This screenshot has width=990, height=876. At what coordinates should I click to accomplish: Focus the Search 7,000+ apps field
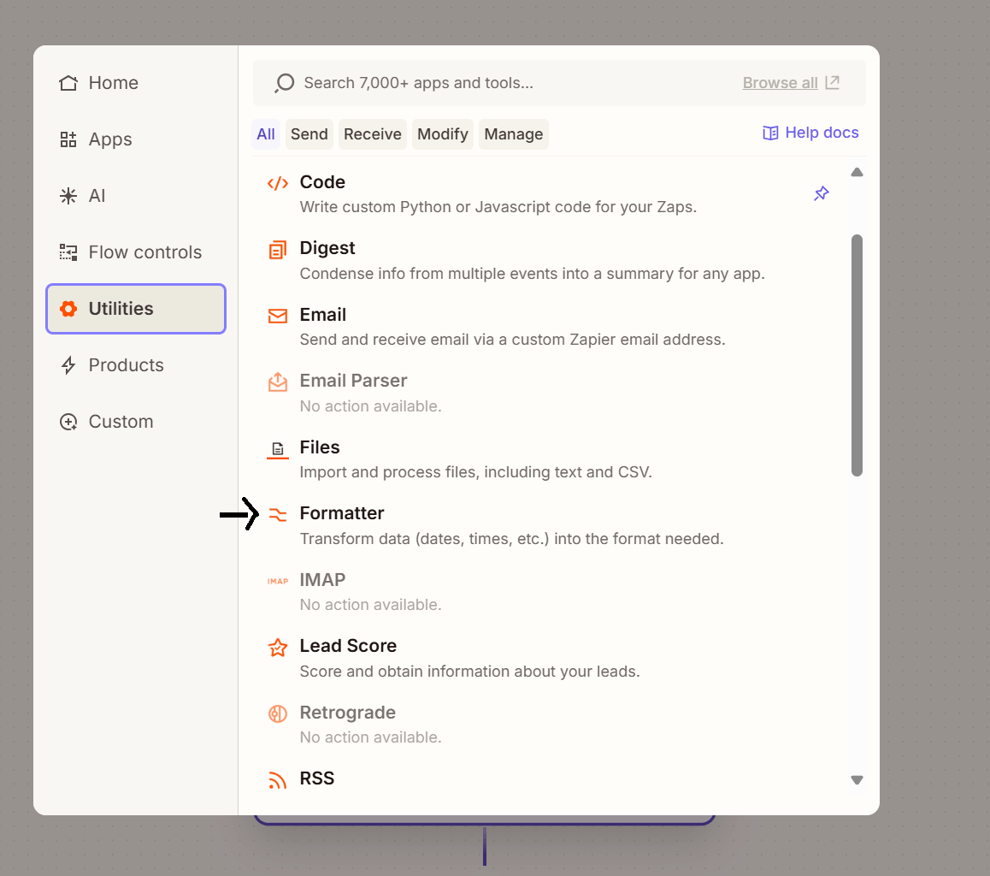click(559, 83)
